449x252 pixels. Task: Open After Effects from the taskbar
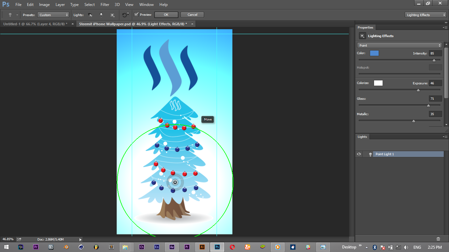[172, 247]
